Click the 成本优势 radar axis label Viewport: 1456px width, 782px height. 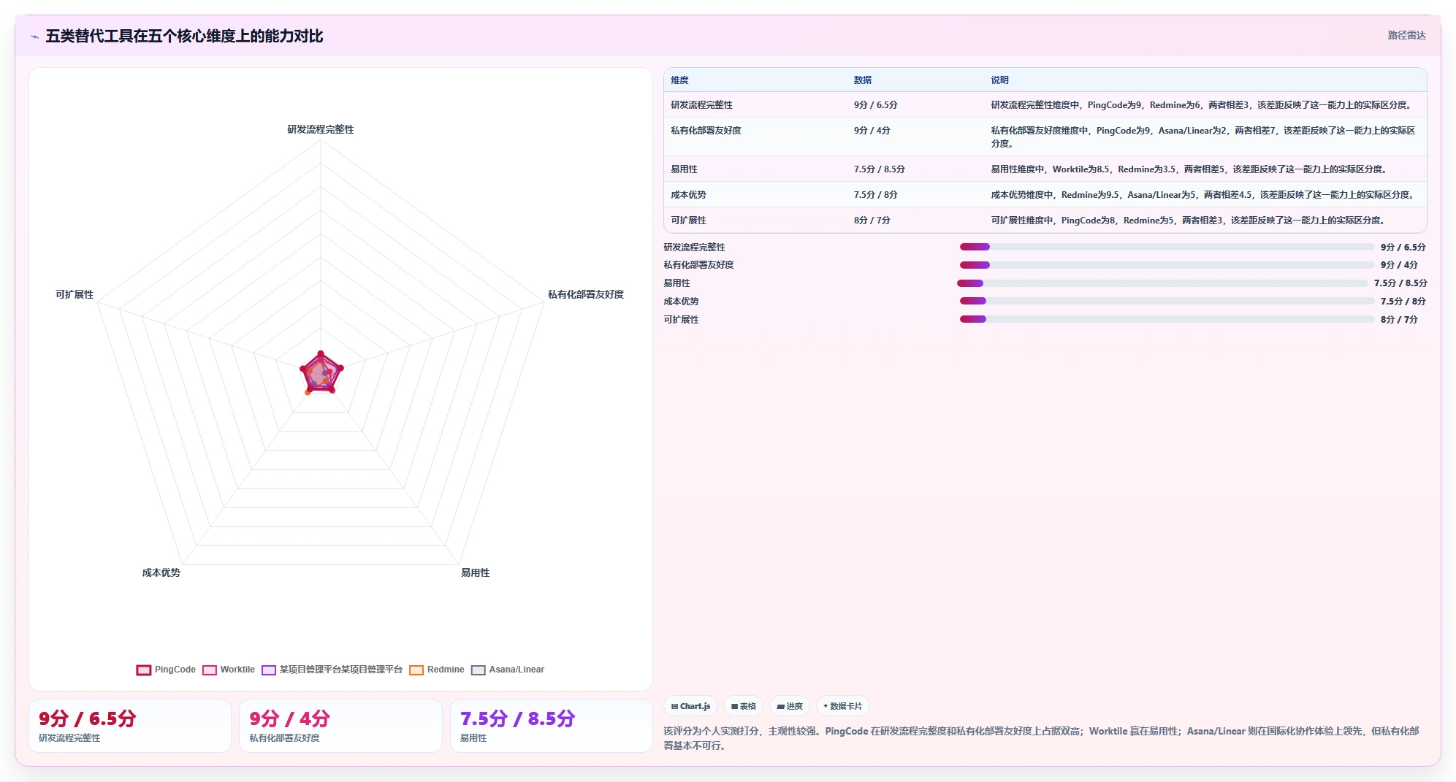pyautogui.click(x=161, y=572)
